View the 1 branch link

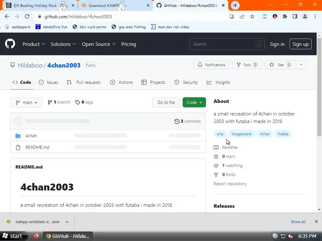point(59,102)
